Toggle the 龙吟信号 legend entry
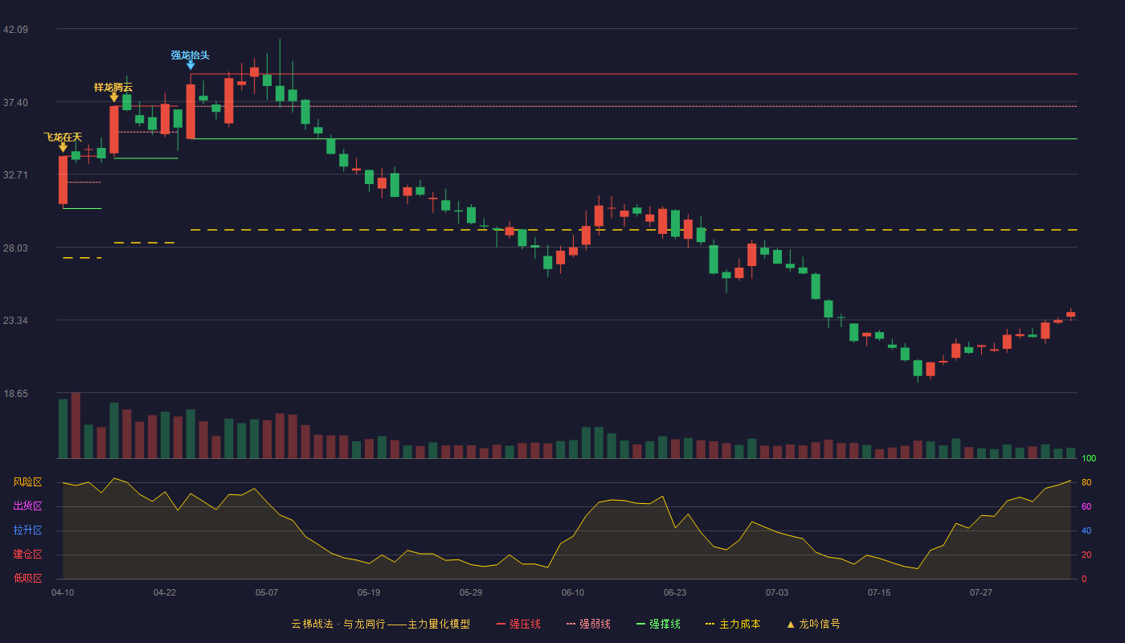 click(x=813, y=624)
